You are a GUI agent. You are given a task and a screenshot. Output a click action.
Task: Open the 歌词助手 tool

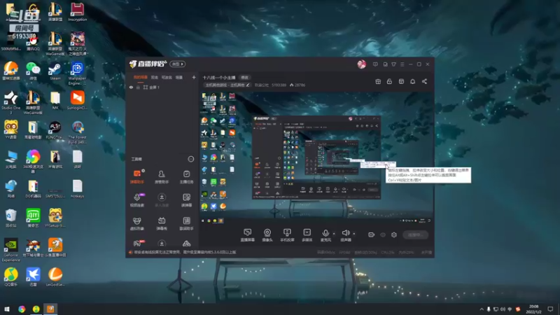click(186, 223)
